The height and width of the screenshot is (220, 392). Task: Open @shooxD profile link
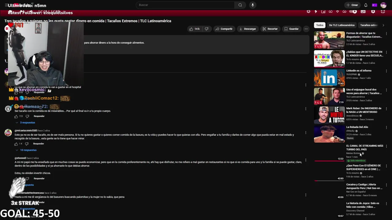point(21,158)
